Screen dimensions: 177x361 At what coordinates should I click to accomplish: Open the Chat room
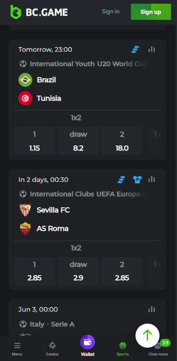tap(158, 349)
